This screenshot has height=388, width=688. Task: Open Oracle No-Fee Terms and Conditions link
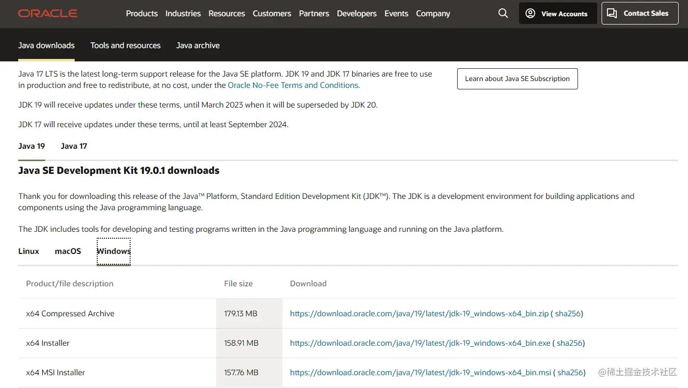[x=293, y=85]
